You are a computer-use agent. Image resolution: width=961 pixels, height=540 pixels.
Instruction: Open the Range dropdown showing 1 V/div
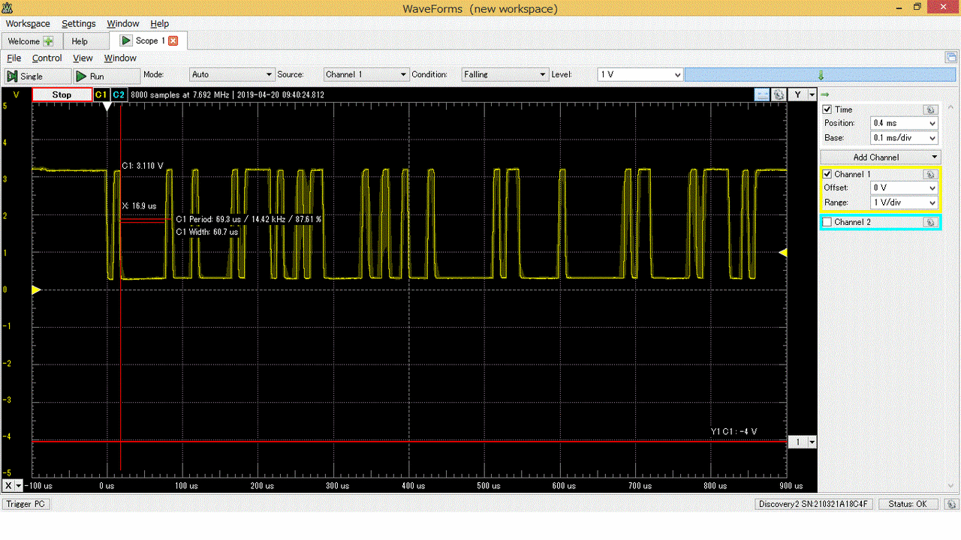(904, 202)
